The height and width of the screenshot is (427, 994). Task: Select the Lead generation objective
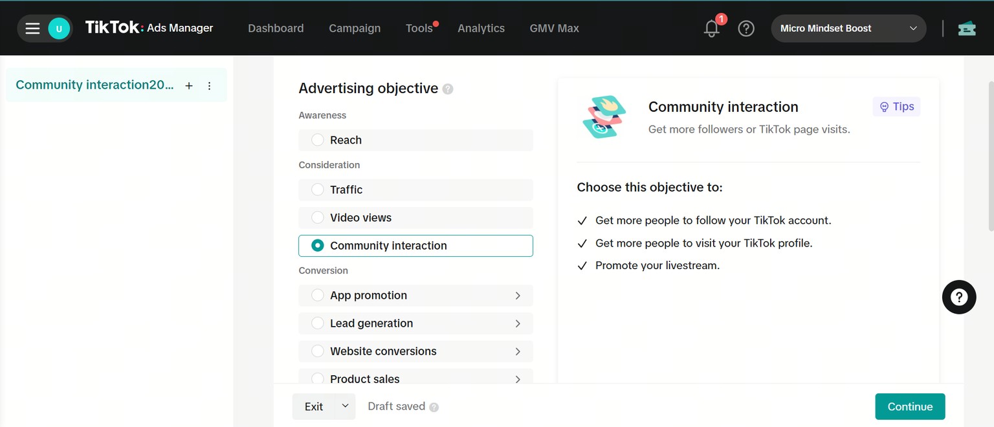(x=415, y=323)
